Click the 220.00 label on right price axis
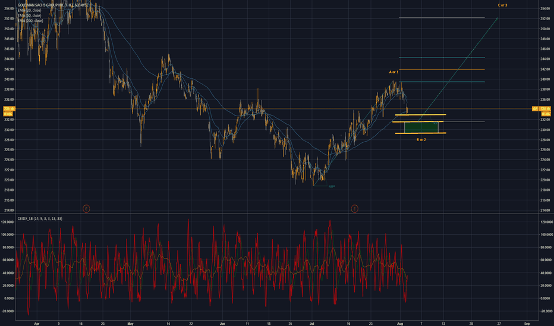The height and width of the screenshot is (326, 554). tap(545, 180)
